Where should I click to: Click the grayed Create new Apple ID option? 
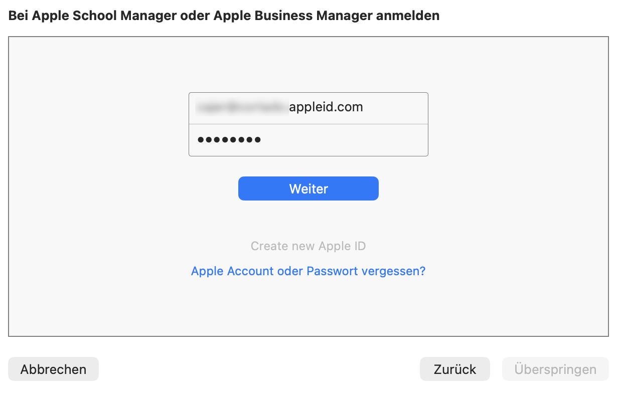[x=308, y=246]
